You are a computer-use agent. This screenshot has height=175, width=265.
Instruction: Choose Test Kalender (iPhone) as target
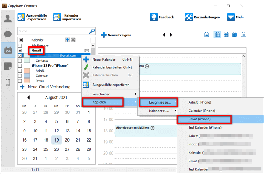220,127
